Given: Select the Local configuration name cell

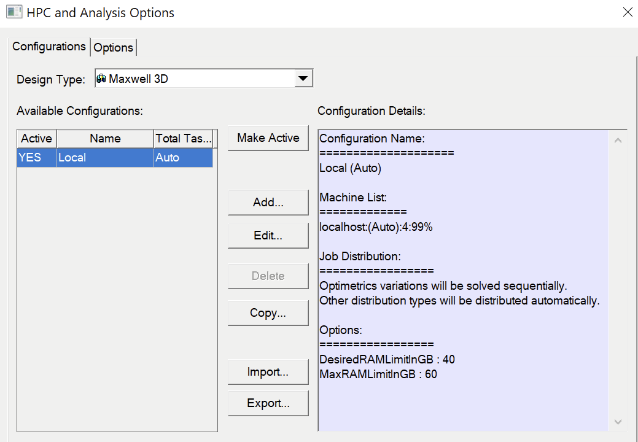Looking at the screenshot, I should click(106, 157).
